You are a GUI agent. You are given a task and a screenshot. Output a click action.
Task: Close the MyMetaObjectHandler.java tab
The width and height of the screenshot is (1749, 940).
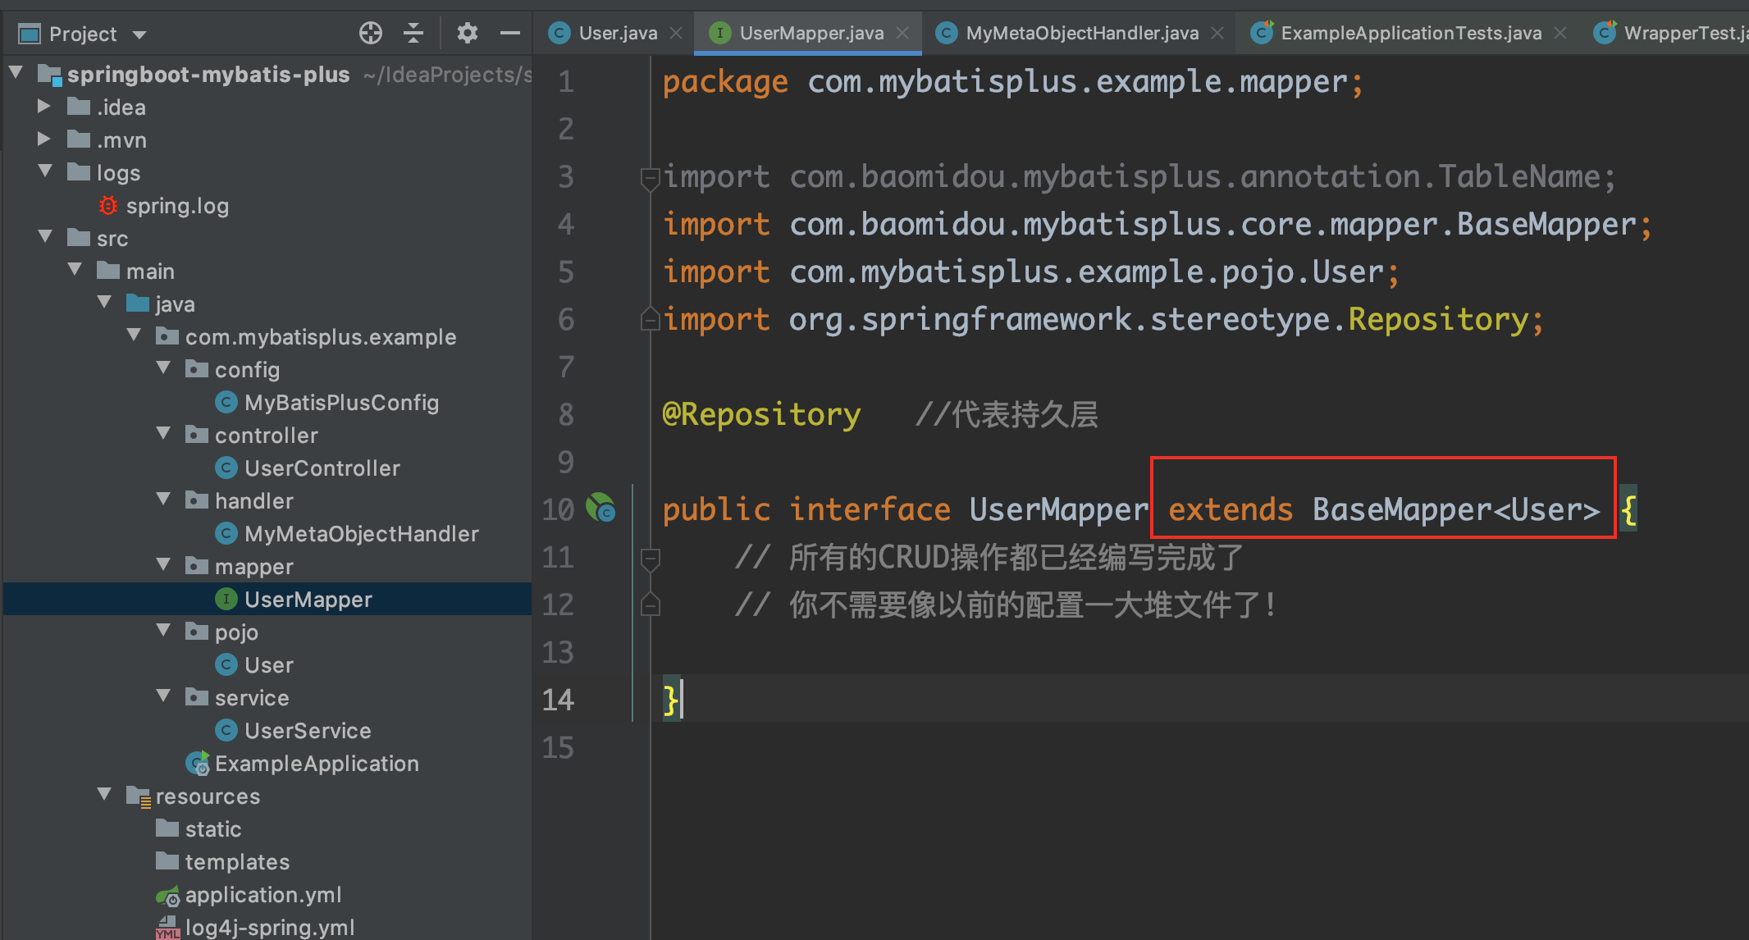tap(1217, 33)
